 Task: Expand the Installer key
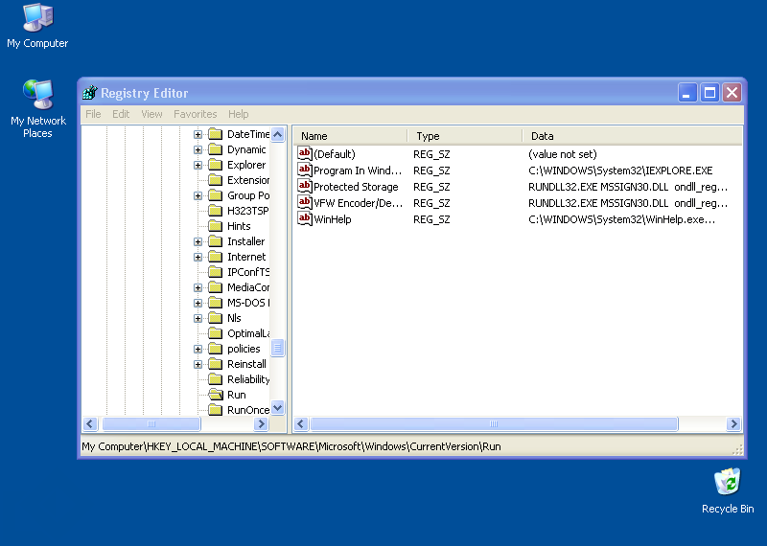click(x=198, y=241)
